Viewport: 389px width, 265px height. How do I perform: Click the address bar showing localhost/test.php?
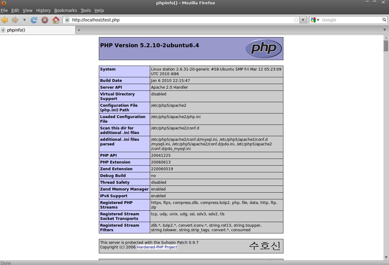pos(181,20)
